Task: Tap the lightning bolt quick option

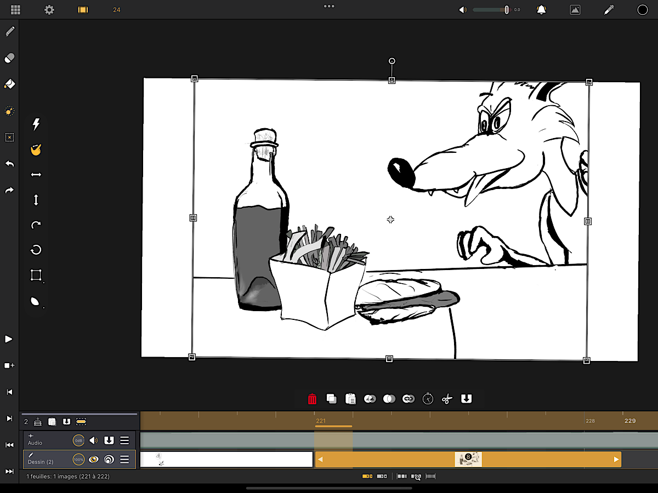Action: [36, 124]
